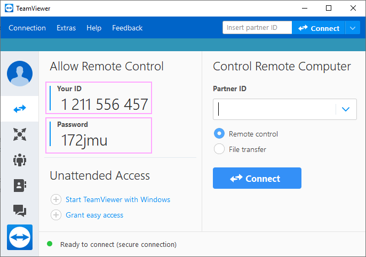Open Computers & Contacts sidebar icon
Screen dimensions: 366x257
(20, 186)
